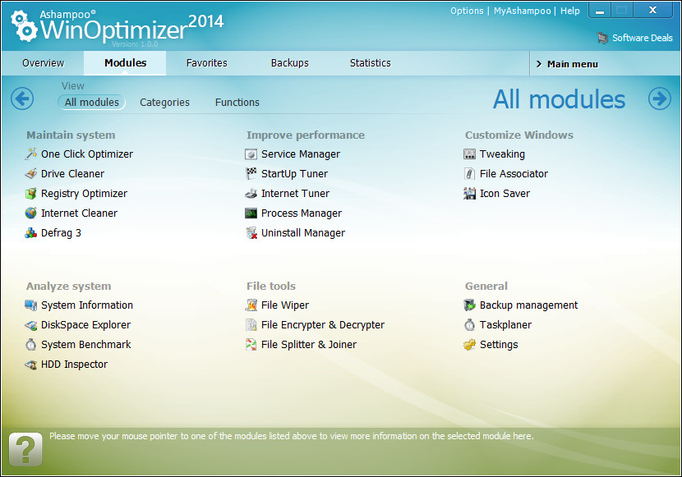The width and height of the screenshot is (682, 477).
Task: Click the Registry Optimizer cube icon
Action: pyautogui.click(x=32, y=194)
